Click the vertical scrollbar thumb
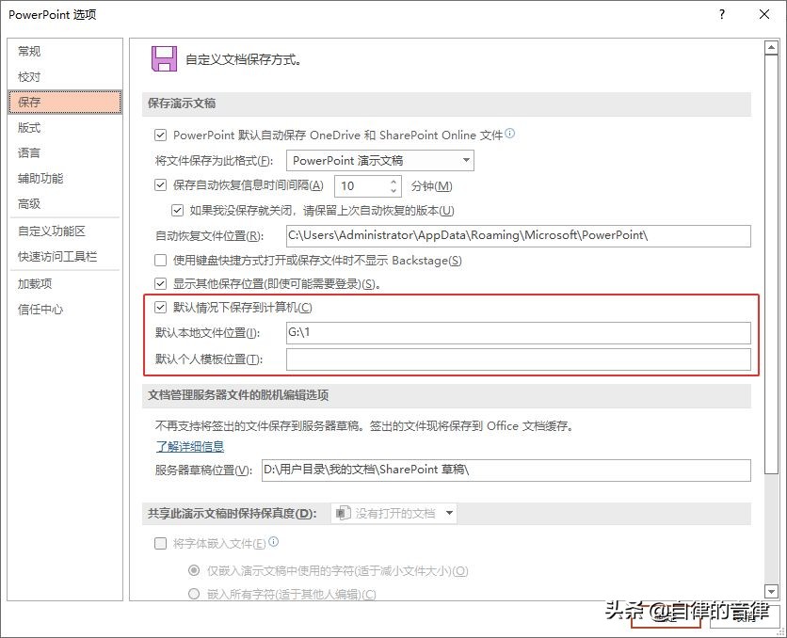The width and height of the screenshot is (787, 638). click(771, 263)
